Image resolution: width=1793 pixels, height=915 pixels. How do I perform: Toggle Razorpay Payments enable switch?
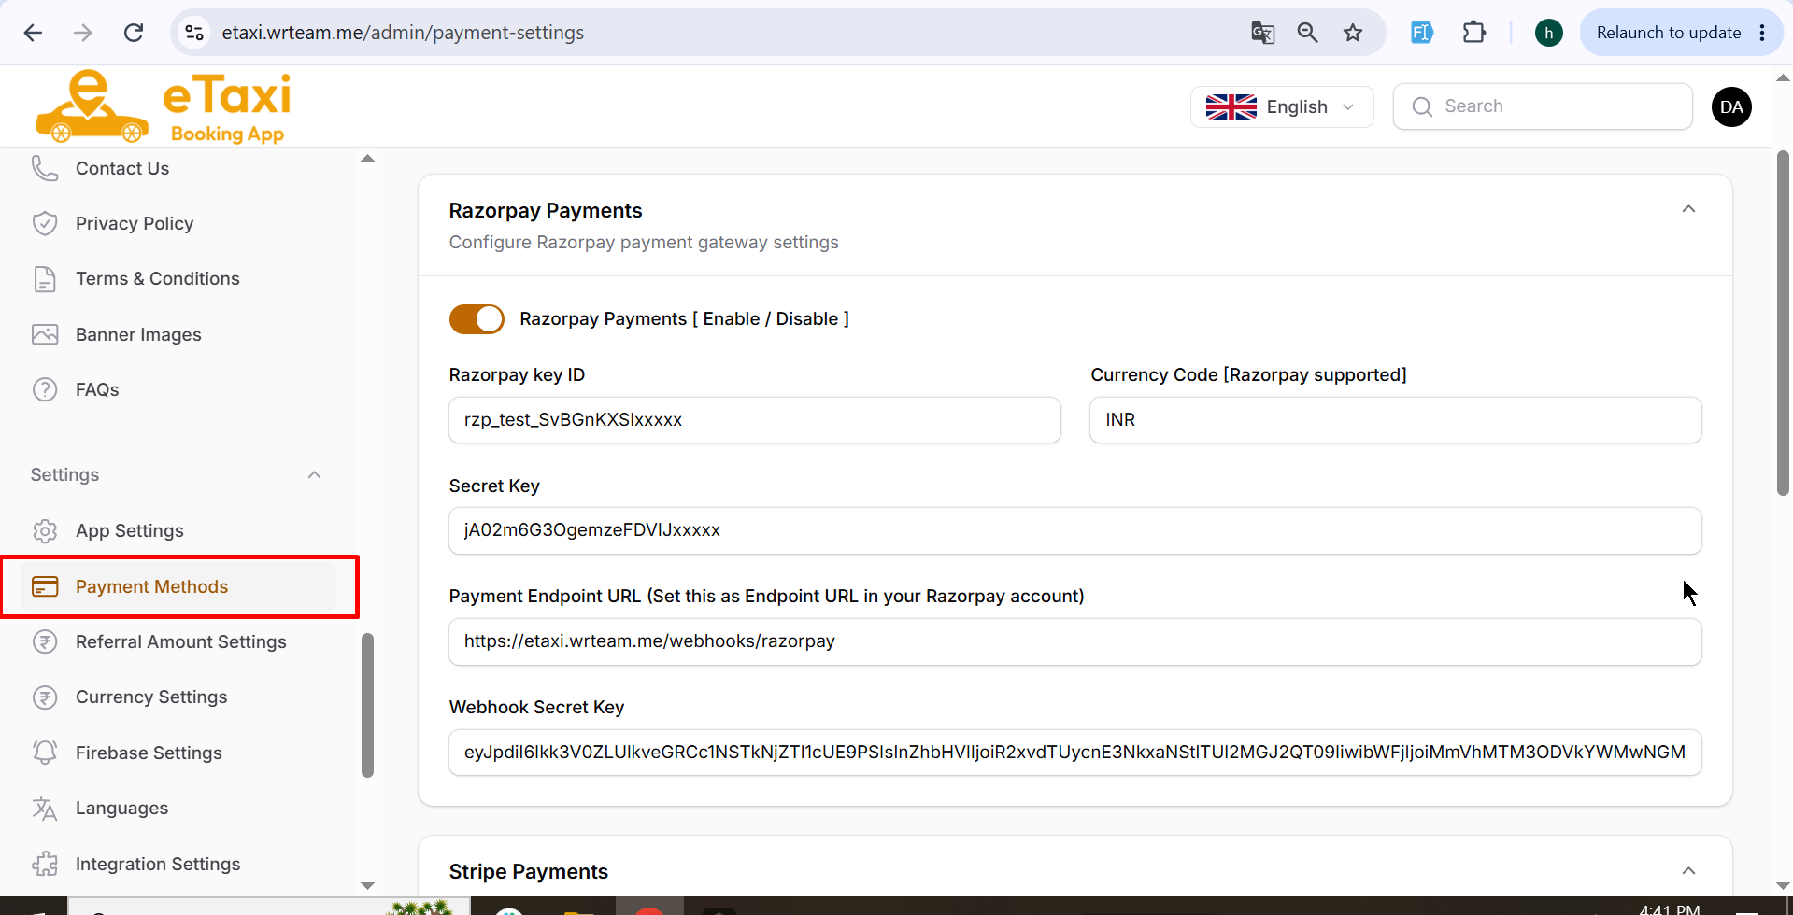click(x=477, y=319)
